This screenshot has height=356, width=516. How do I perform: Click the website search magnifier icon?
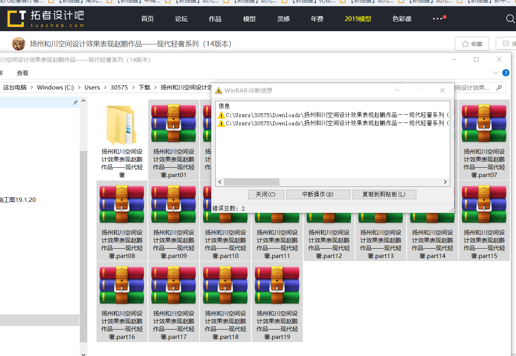tap(510, 19)
